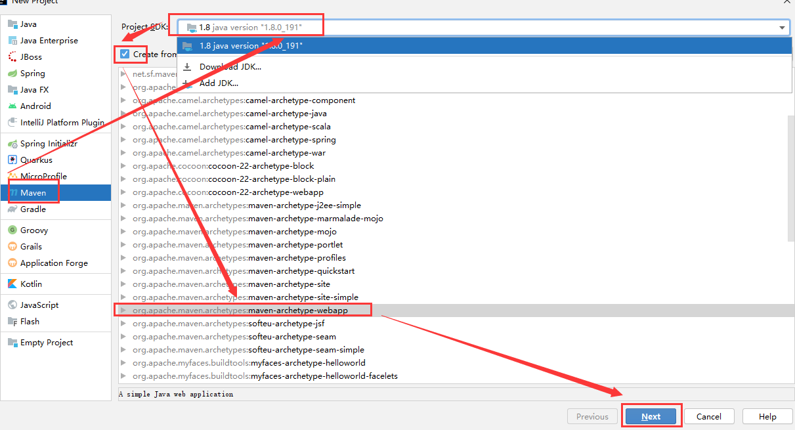Click the Spring Initializr icon
This screenshot has width=795, height=430.
(x=12, y=144)
